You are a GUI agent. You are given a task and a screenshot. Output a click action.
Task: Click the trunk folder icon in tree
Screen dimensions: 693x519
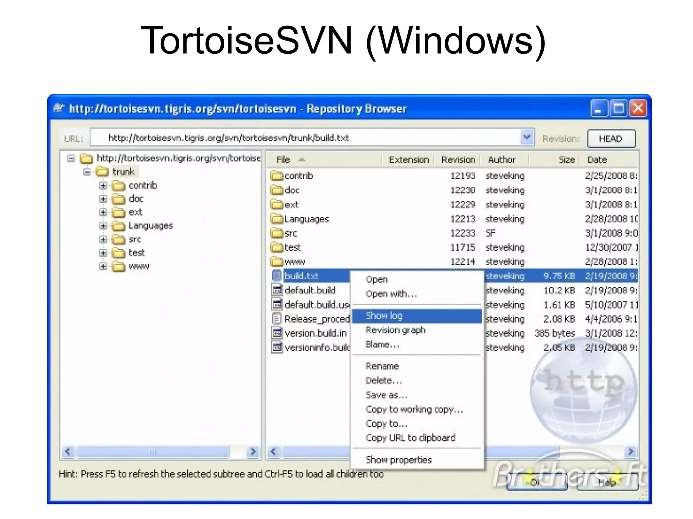[102, 172]
